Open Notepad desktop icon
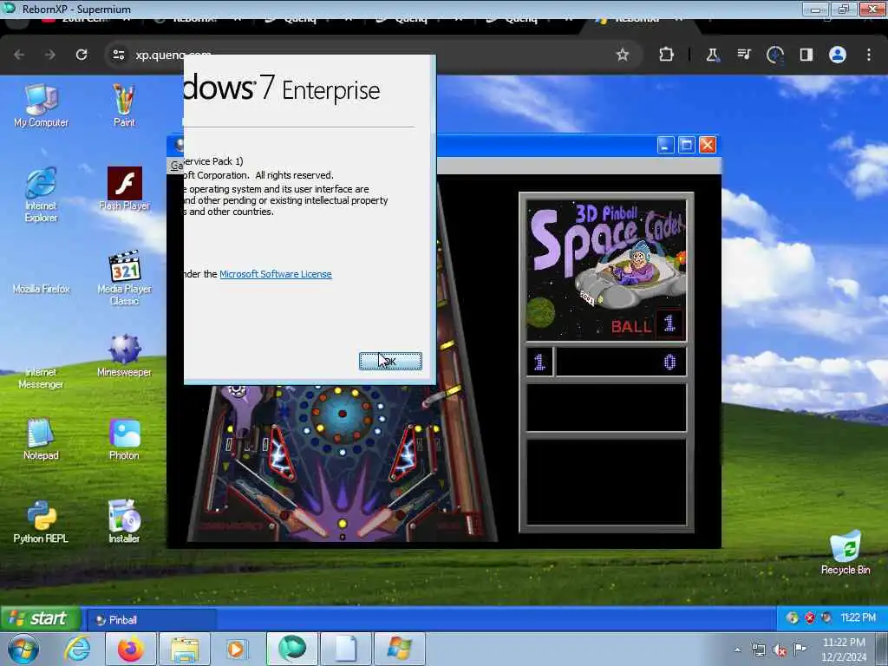Screen dimensions: 888x666 41,439
